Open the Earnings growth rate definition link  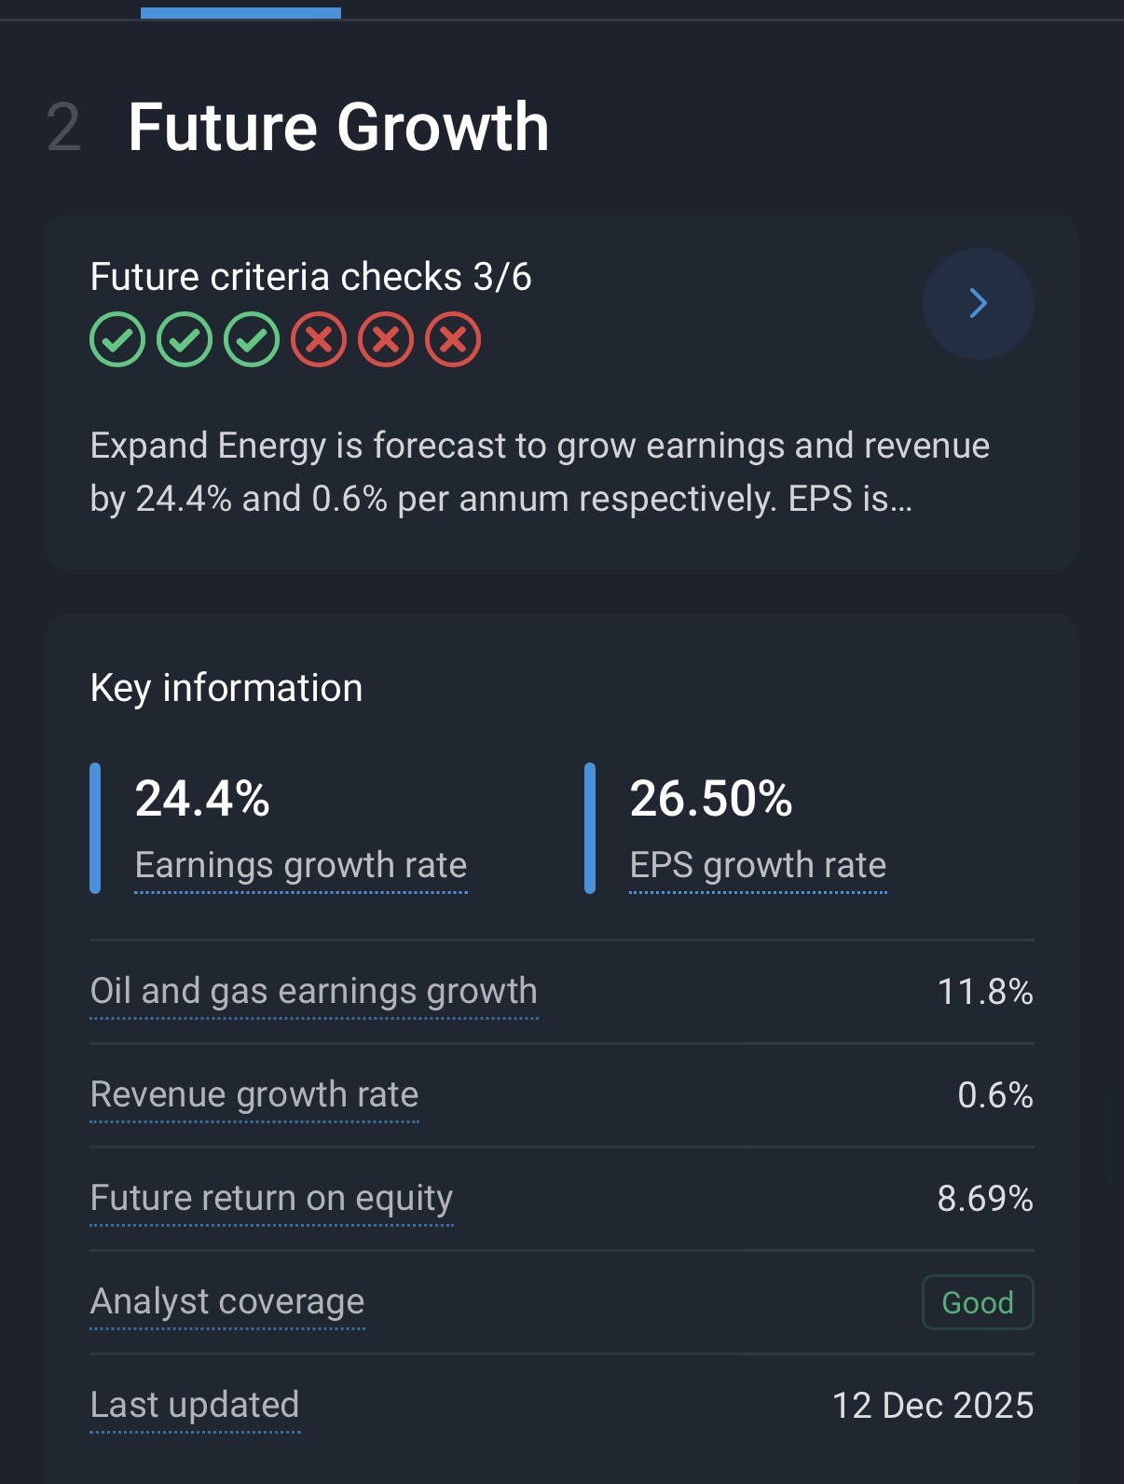300,865
